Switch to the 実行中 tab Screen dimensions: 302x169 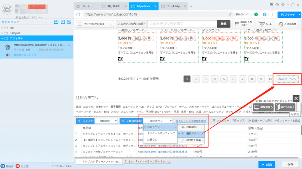point(114,6)
